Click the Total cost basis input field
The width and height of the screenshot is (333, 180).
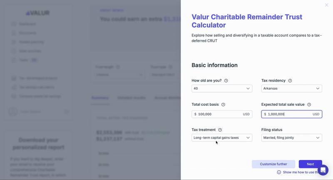(222, 114)
